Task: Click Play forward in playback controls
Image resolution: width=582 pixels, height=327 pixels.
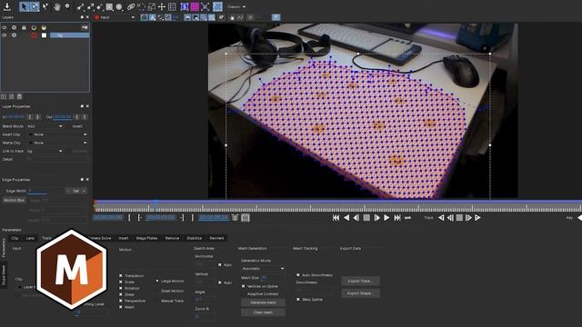Action: (386, 218)
